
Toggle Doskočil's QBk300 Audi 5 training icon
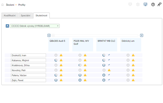click(56, 55)
